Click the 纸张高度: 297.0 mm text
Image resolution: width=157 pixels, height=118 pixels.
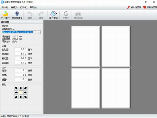click(12, 39)
